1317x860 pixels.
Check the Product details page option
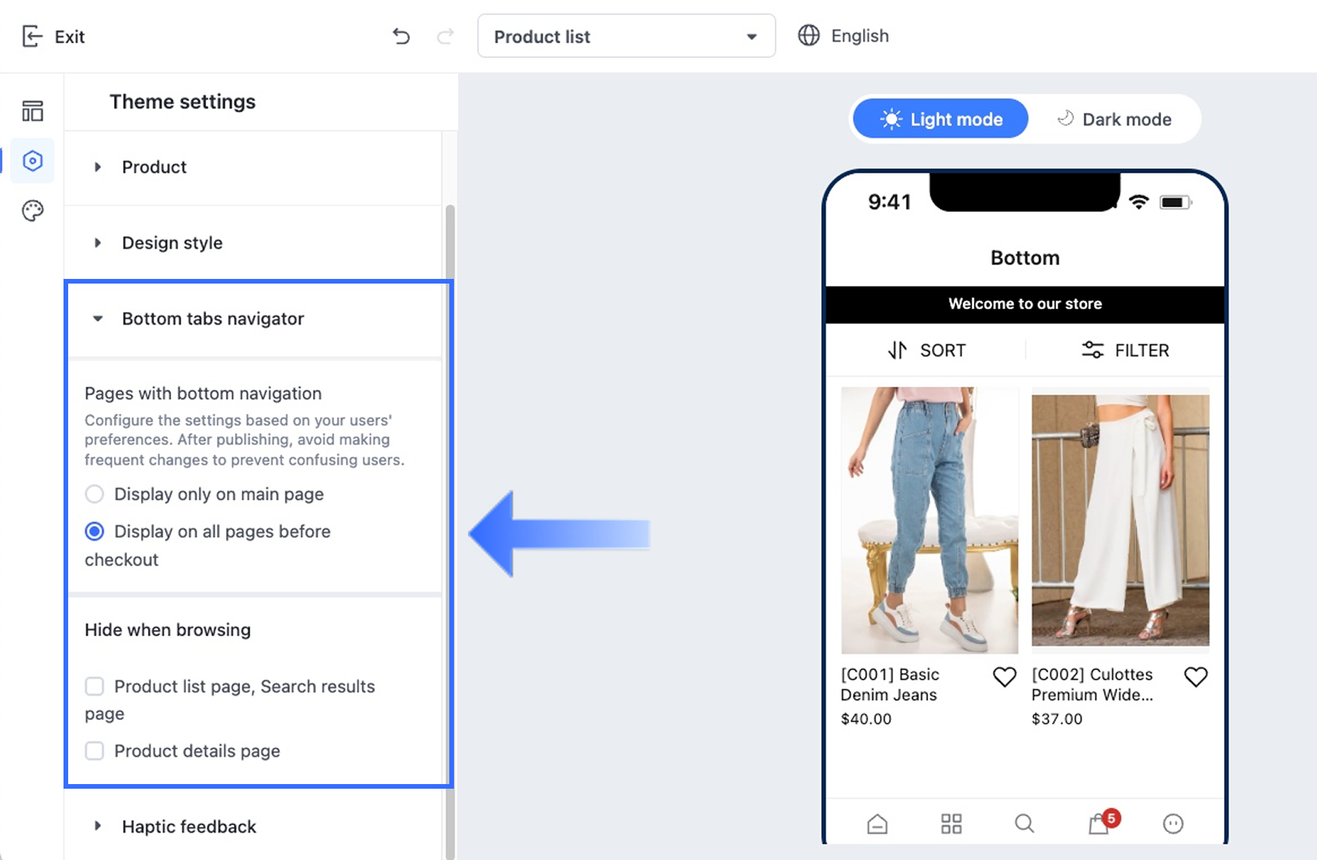[x=183, y=751]
